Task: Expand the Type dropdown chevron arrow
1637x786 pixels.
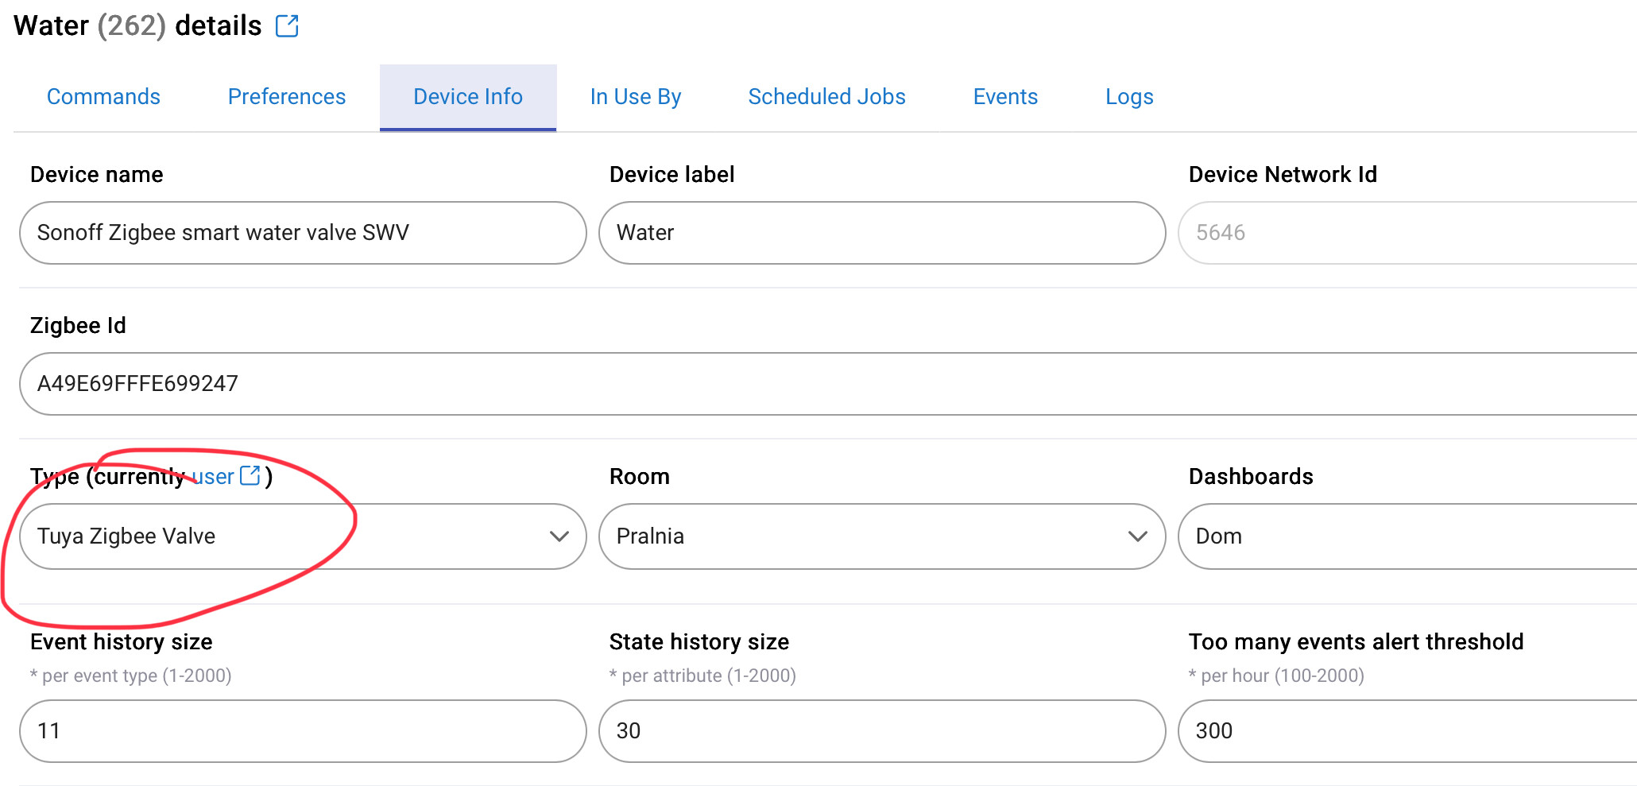Action: pyautogui.click(x=559, y=536)
